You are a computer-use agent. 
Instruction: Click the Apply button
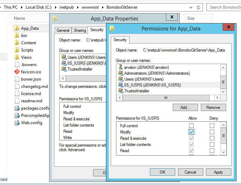coord(218,172)
